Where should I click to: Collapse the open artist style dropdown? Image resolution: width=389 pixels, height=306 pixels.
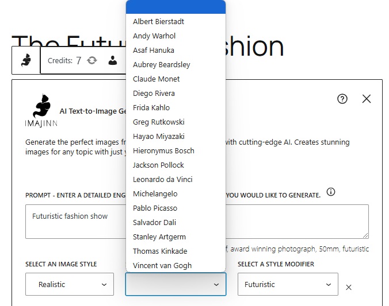pos(176,284)
